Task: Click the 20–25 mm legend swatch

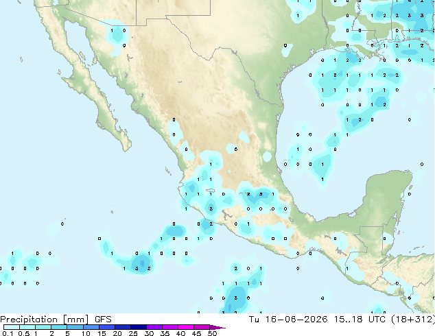Action: (x=122, y=327)
